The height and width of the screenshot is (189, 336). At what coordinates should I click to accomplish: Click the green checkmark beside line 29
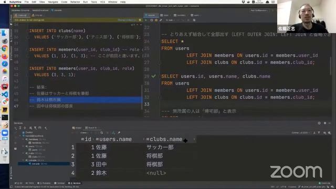coord(153,76)
